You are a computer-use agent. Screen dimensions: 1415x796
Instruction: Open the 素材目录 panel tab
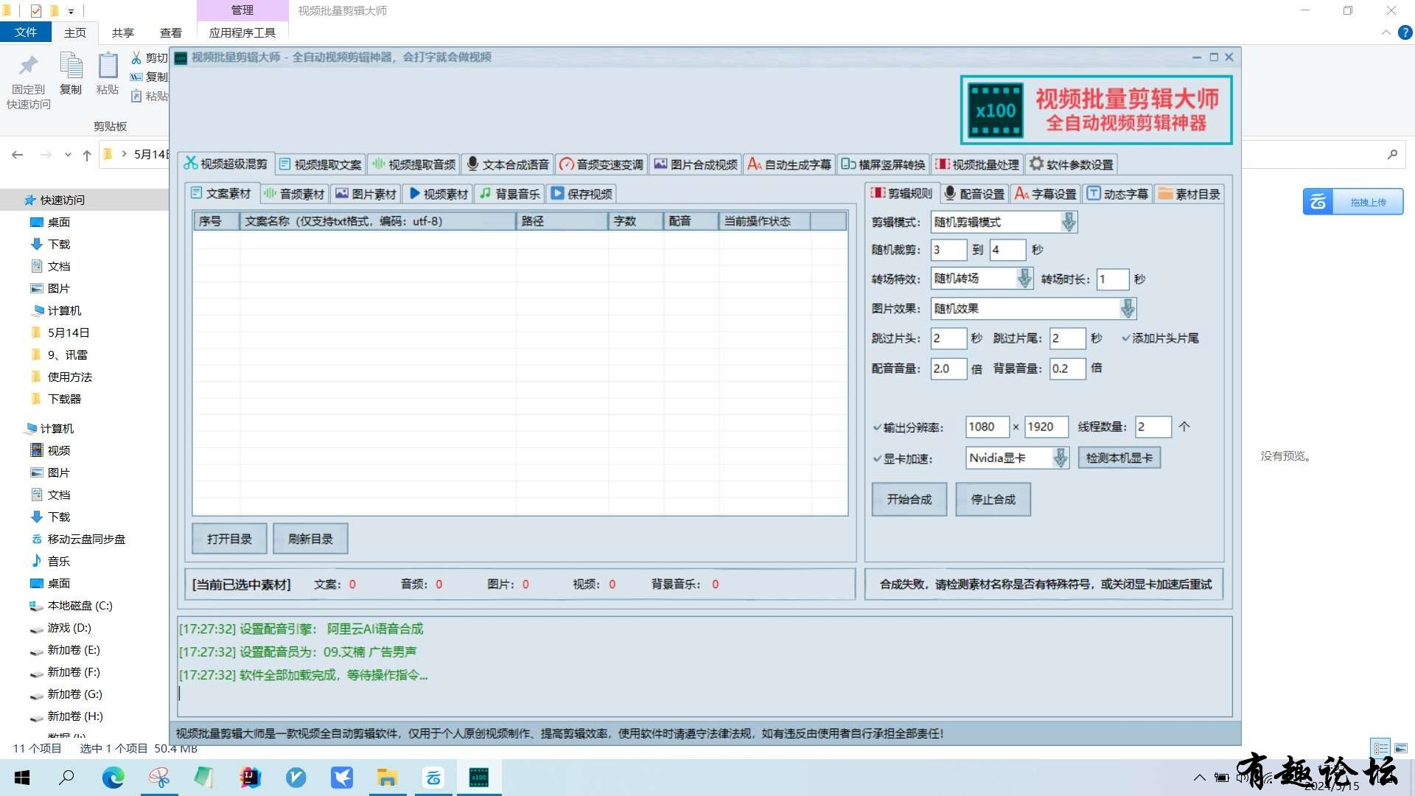[x=1189, y=194]
